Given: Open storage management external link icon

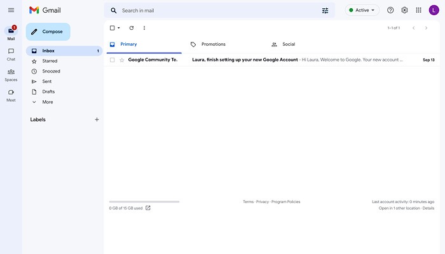Looking at the screenshot, I should click(148, 208).
